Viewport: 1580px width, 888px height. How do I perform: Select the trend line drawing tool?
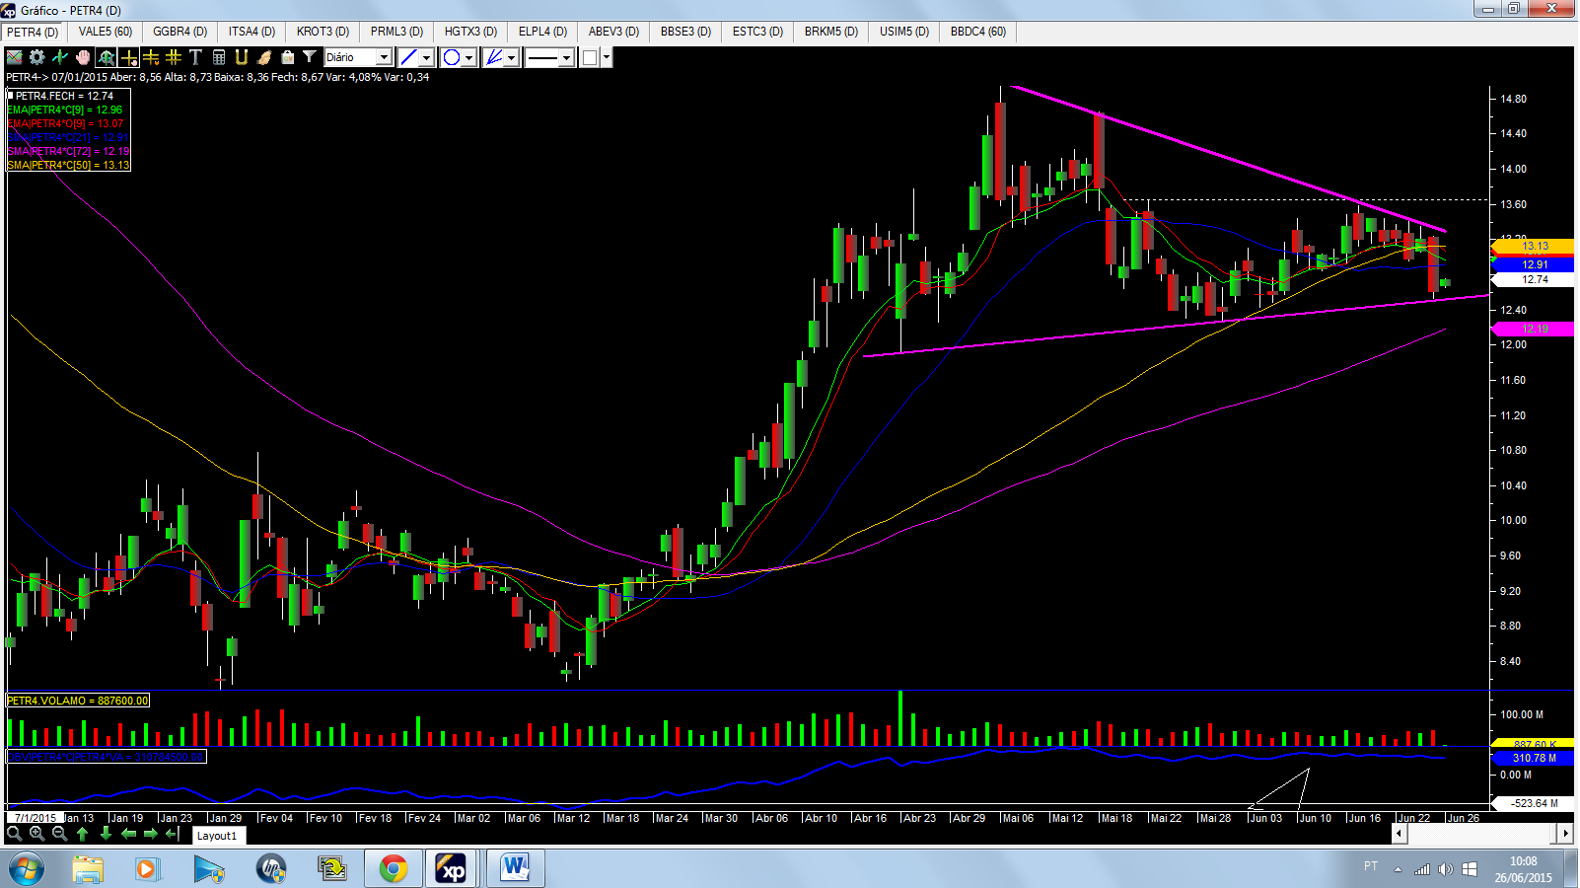pyautogui.click(x=409, y=57)
